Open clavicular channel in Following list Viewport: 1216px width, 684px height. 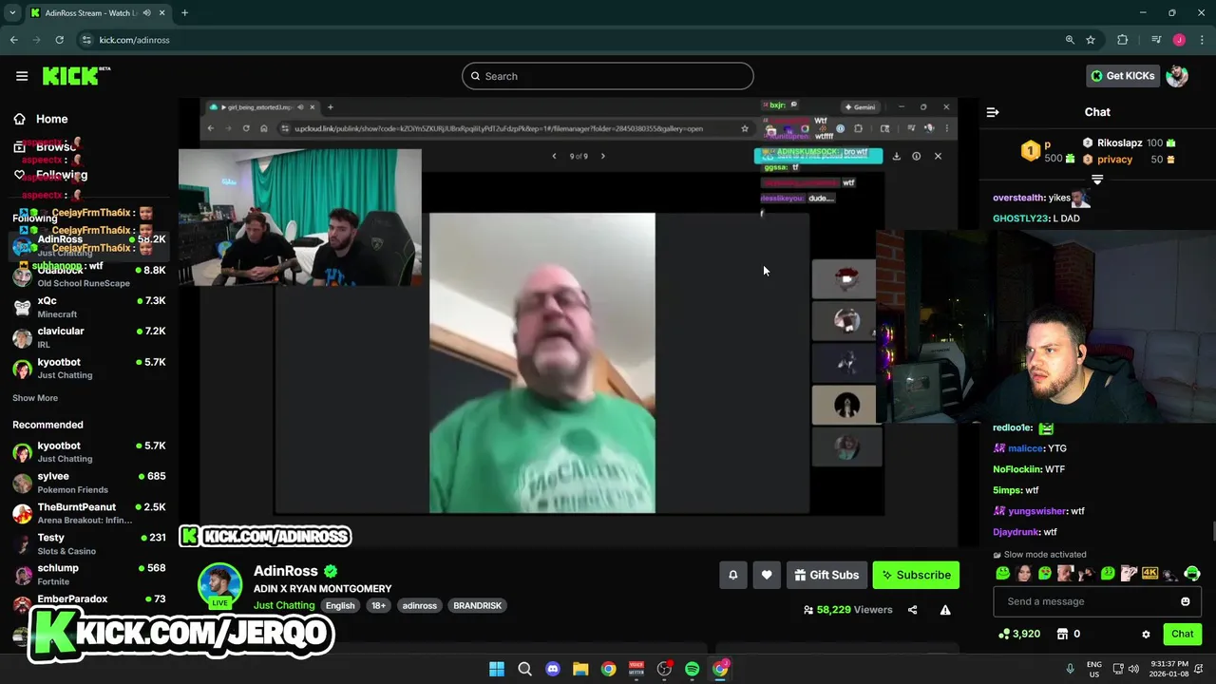click(x=89, y=337)
